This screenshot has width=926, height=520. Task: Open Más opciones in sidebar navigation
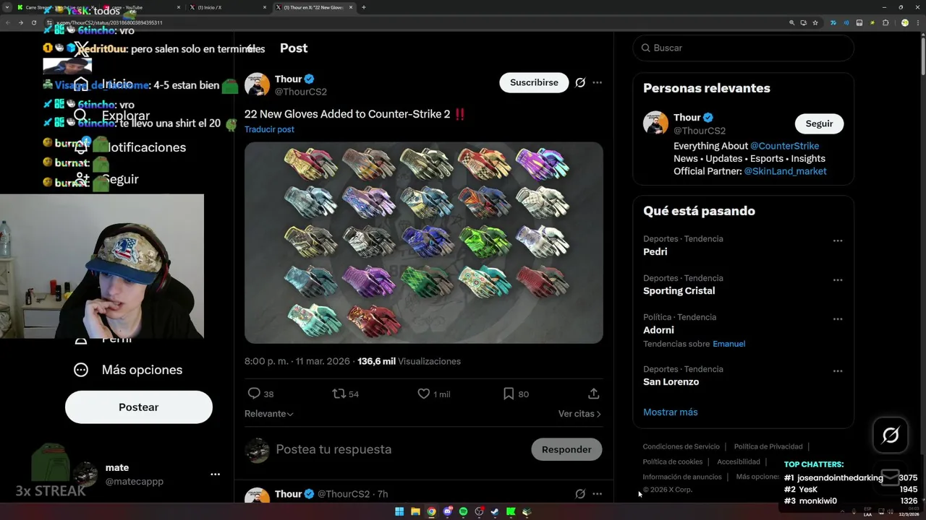click(127, 370)
